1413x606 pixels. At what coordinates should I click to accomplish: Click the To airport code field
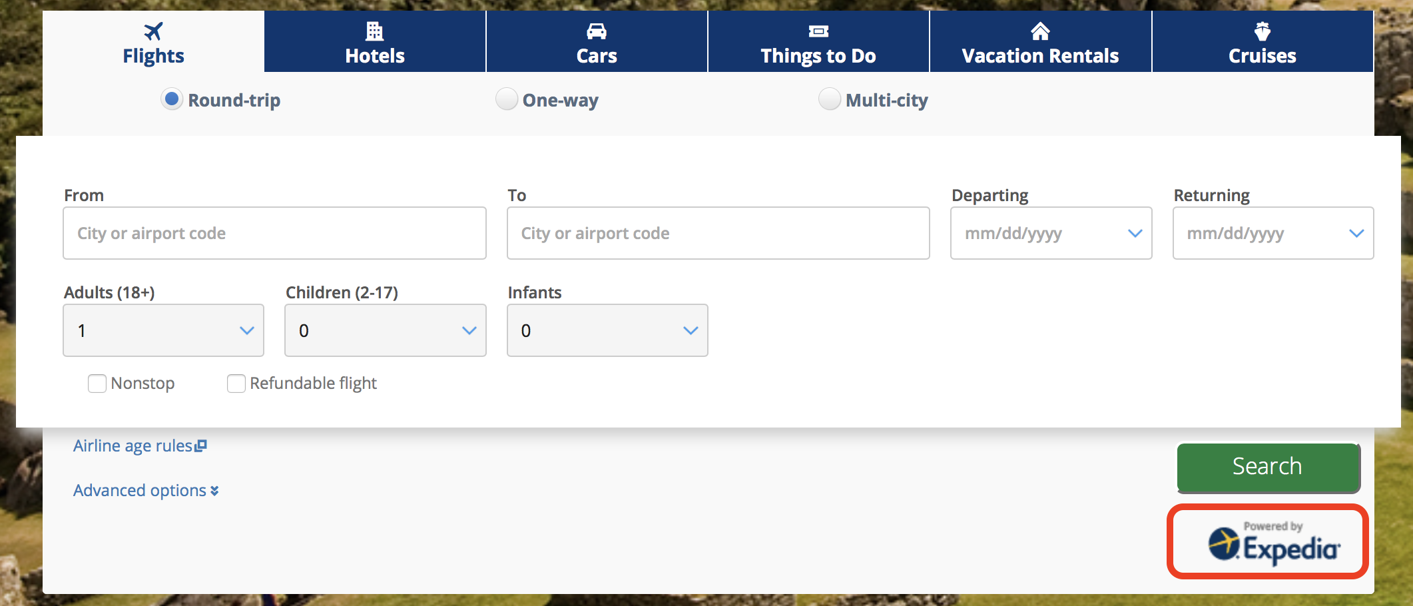pos(718,233)
